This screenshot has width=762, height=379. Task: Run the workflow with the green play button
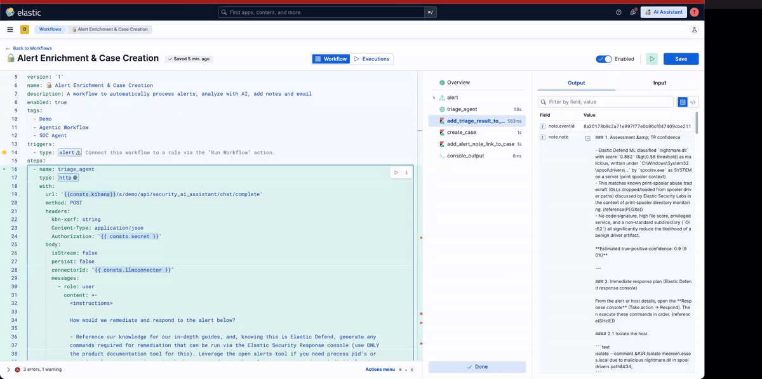652,59
